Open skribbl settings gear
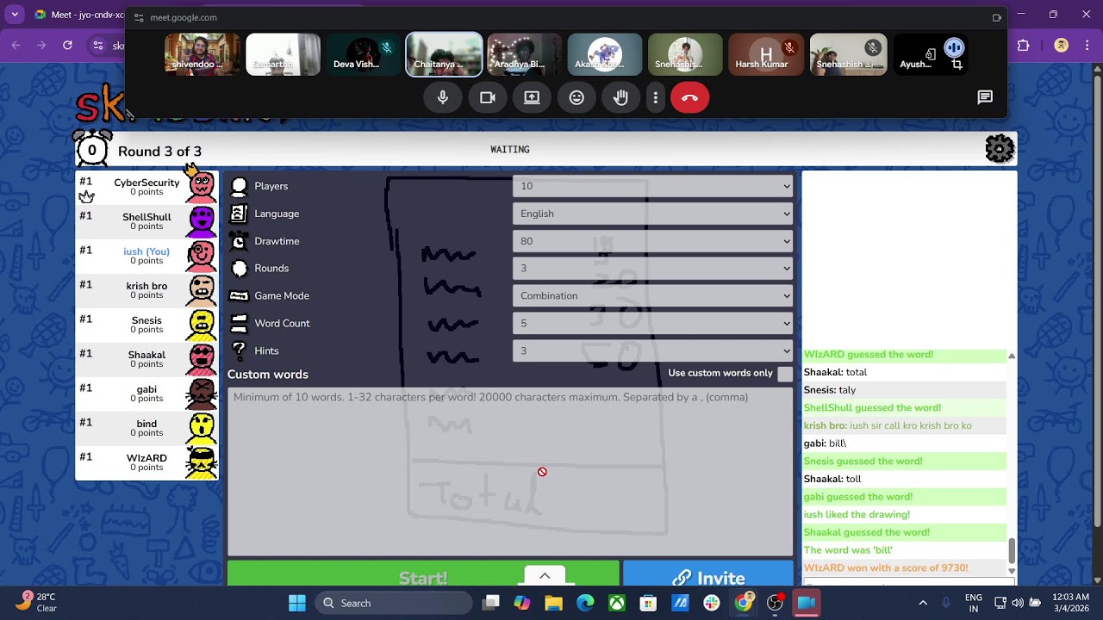This screenshot has height=620, width=1103. [1000, 149]
